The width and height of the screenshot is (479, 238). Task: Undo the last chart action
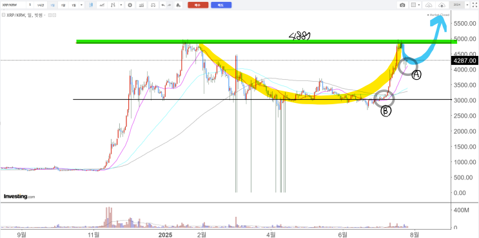(x=163, y=5)
